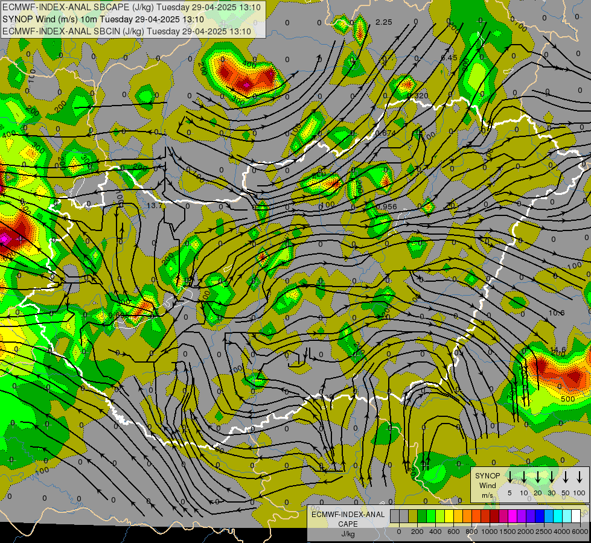Select the cyan swatch before the 4000 tick

[558, 516]
